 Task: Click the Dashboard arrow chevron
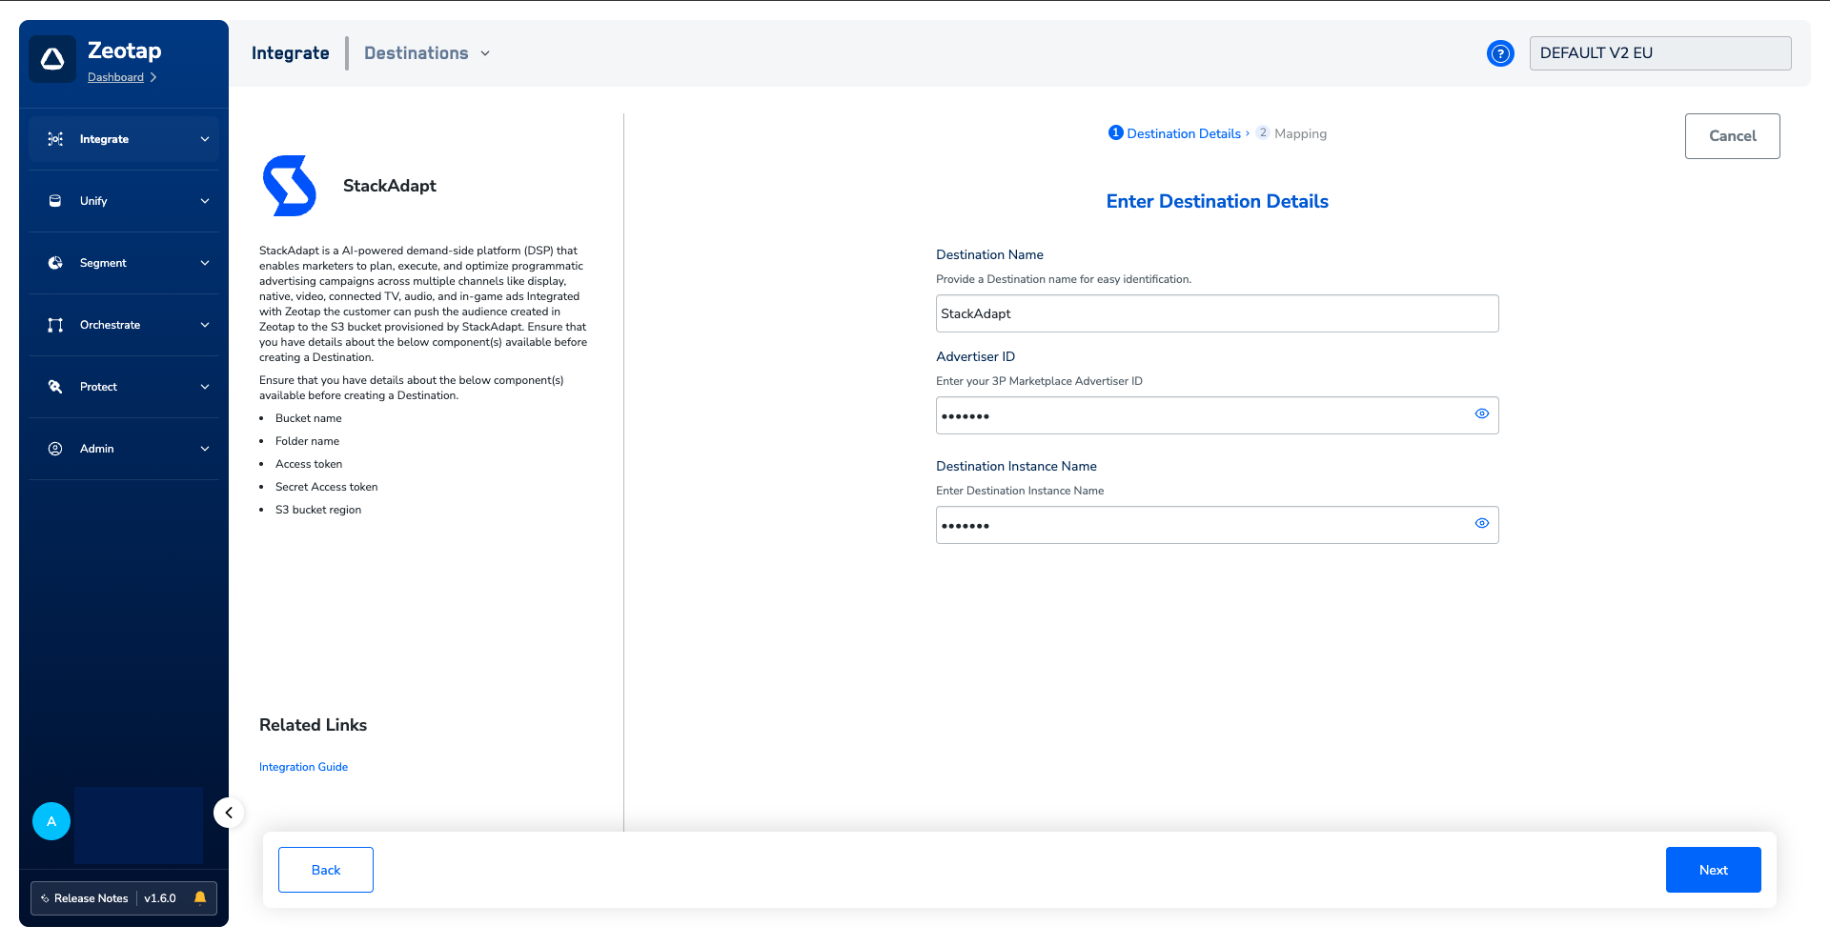[x=153, y=77]
